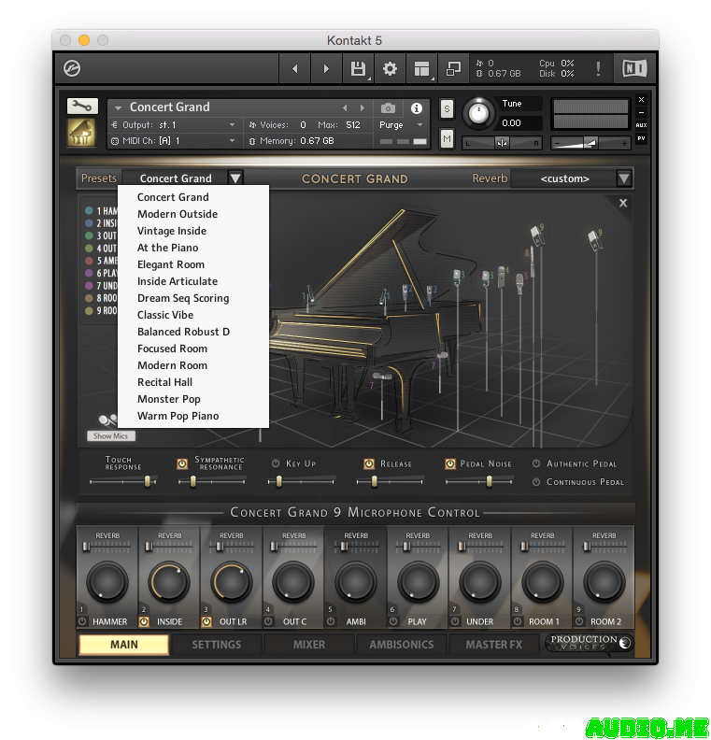This screenshot has height=740, width=711.
Task: Collapse the Presets dropdown arrow
Action: tap(235, 178)
